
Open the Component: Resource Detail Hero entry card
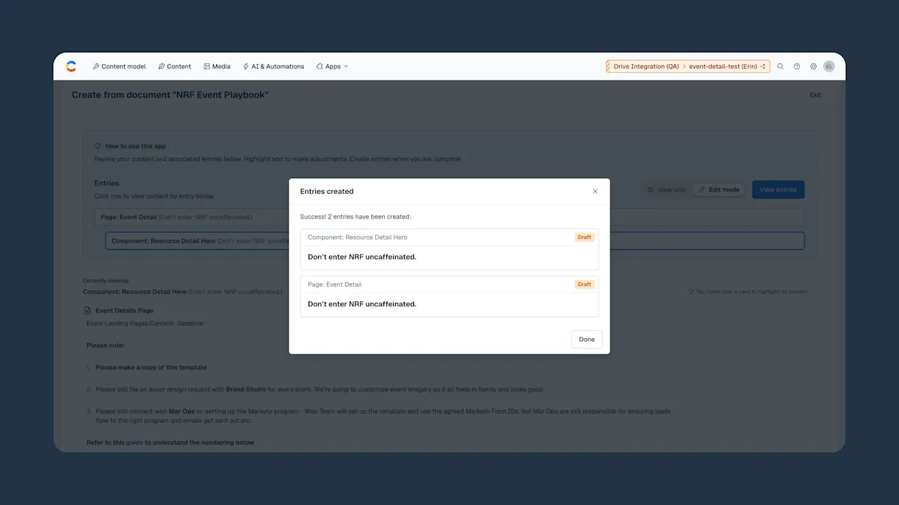449,249
